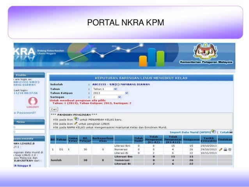Select the Announcements panel header
Screen dimensions: 249x187
29,139
